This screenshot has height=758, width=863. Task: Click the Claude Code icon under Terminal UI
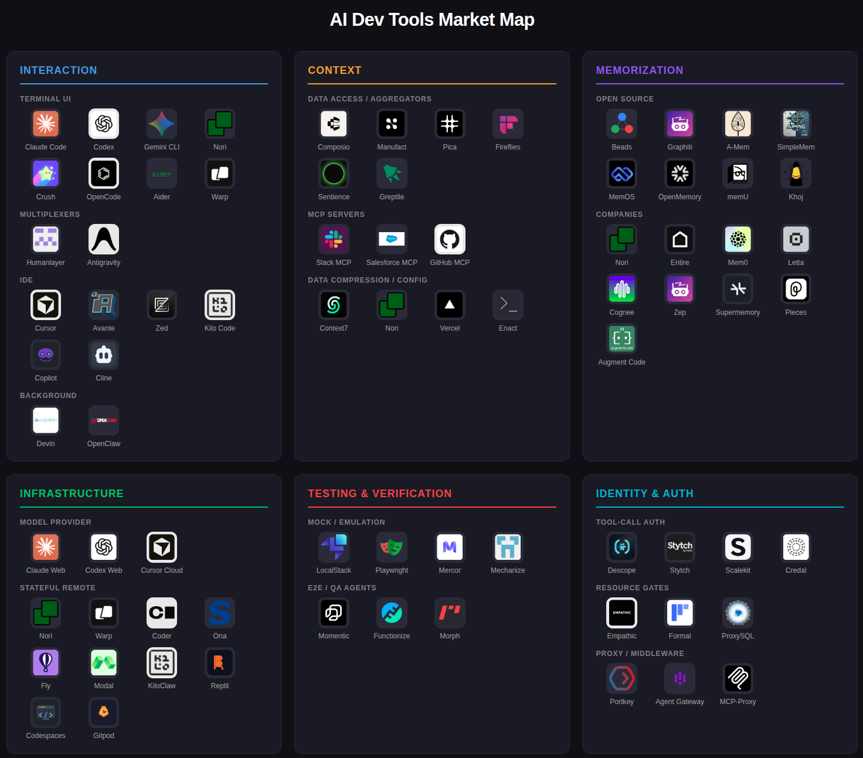[46, 124]
